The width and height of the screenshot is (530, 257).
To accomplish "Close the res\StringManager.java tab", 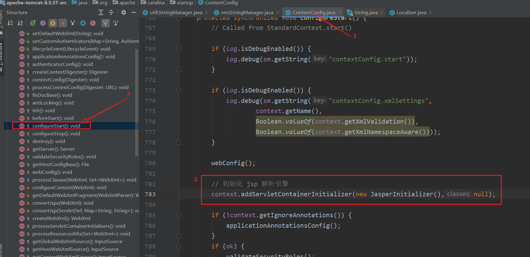I will 277,12.
